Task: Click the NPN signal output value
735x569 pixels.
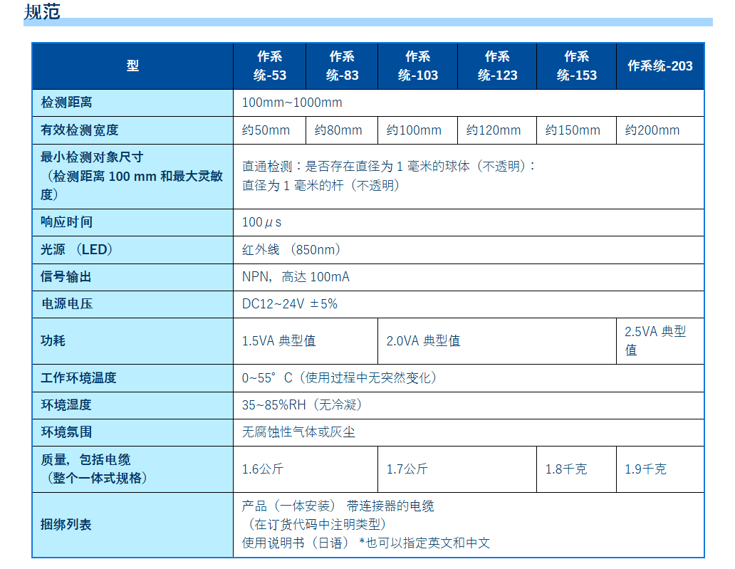Action: pos(296,277)
